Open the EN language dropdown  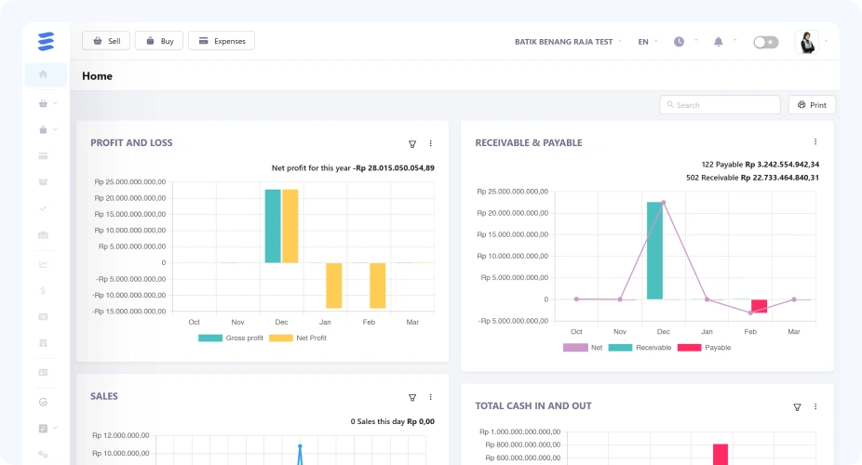(648, 42)
